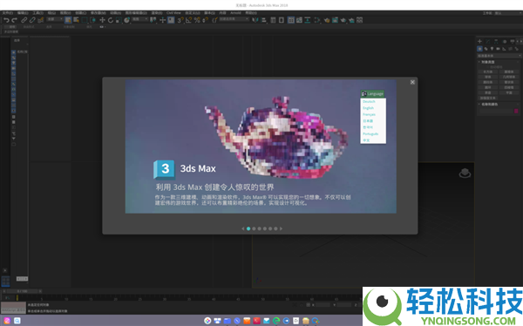Open Edit Named Selection Sets

[215, 20]
